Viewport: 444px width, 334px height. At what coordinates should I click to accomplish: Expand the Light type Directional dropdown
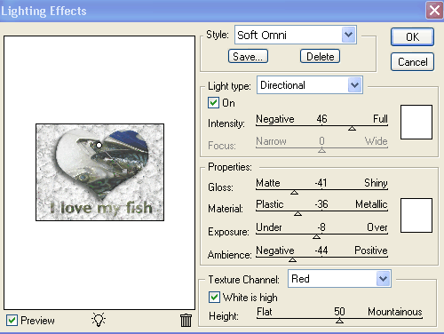click(x=310, y=85)
